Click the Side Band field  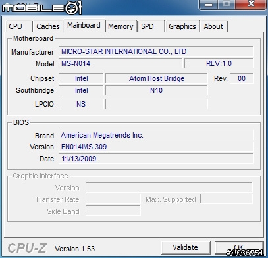coord(113,211)
